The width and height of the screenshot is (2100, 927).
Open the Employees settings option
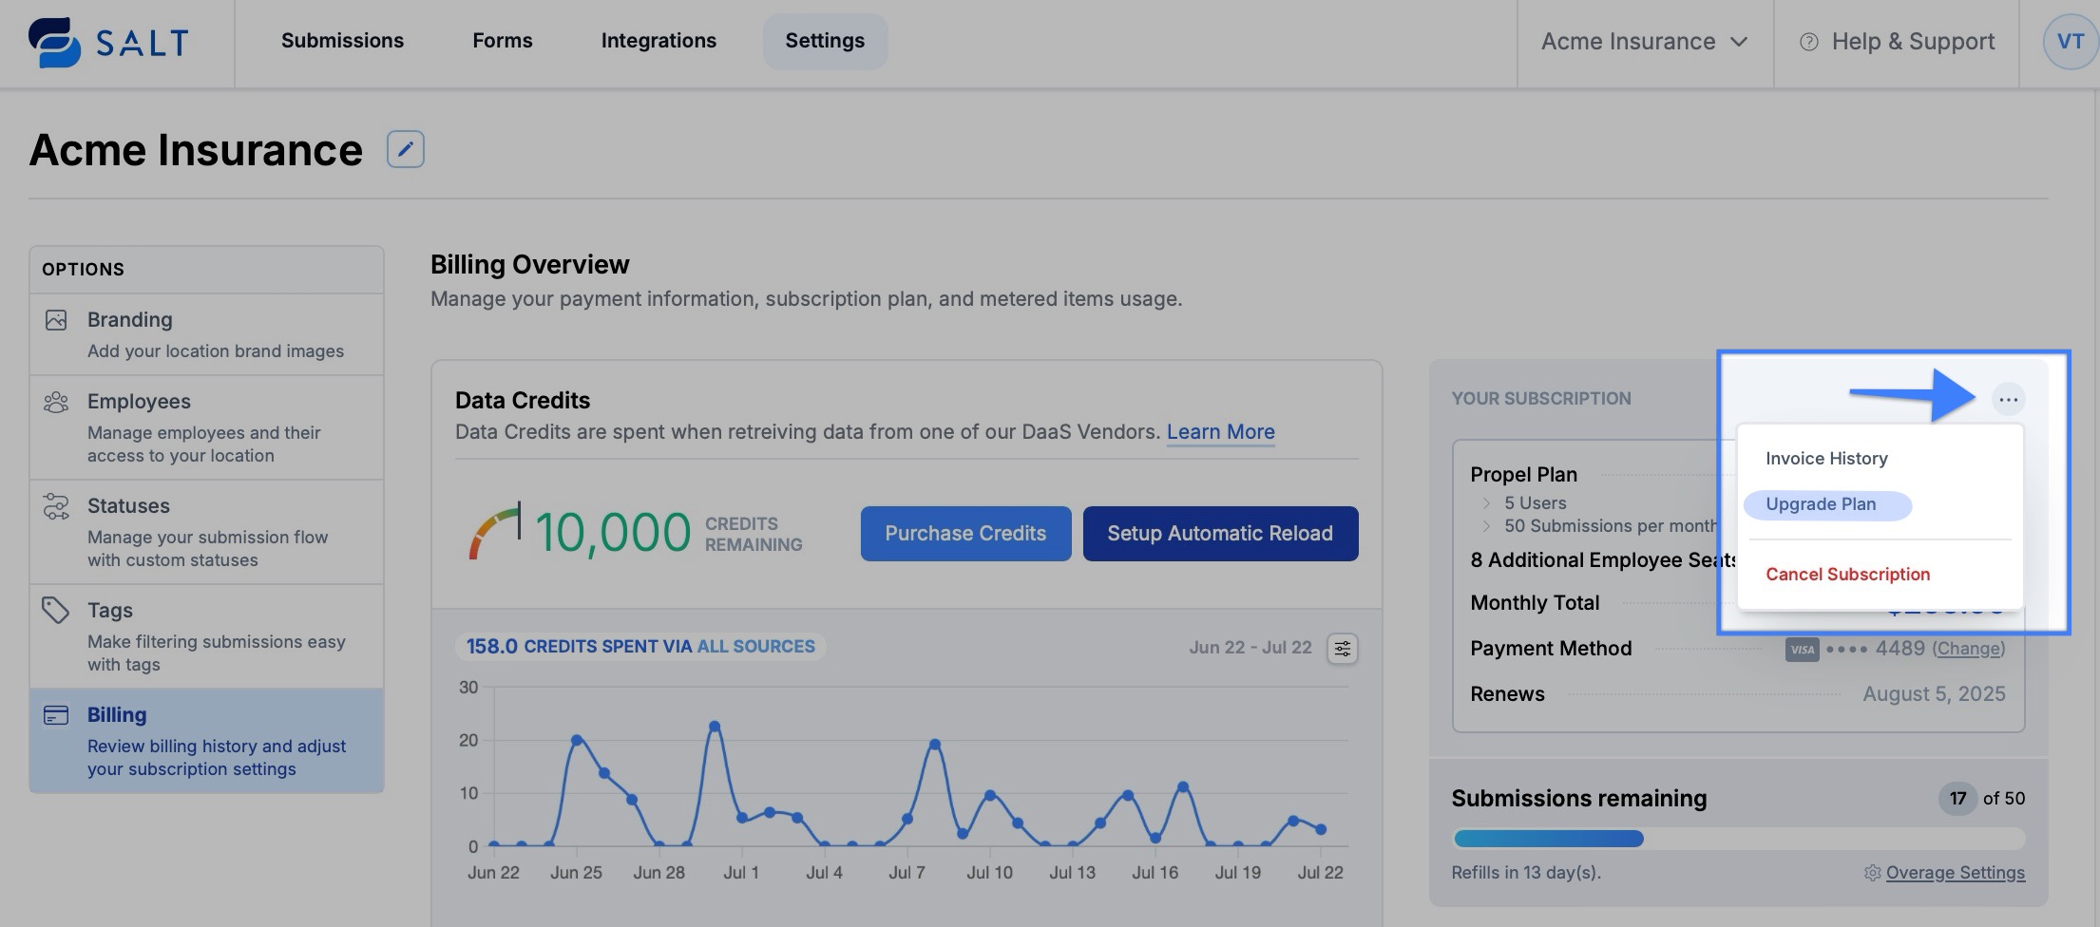(x=207, y=427)
